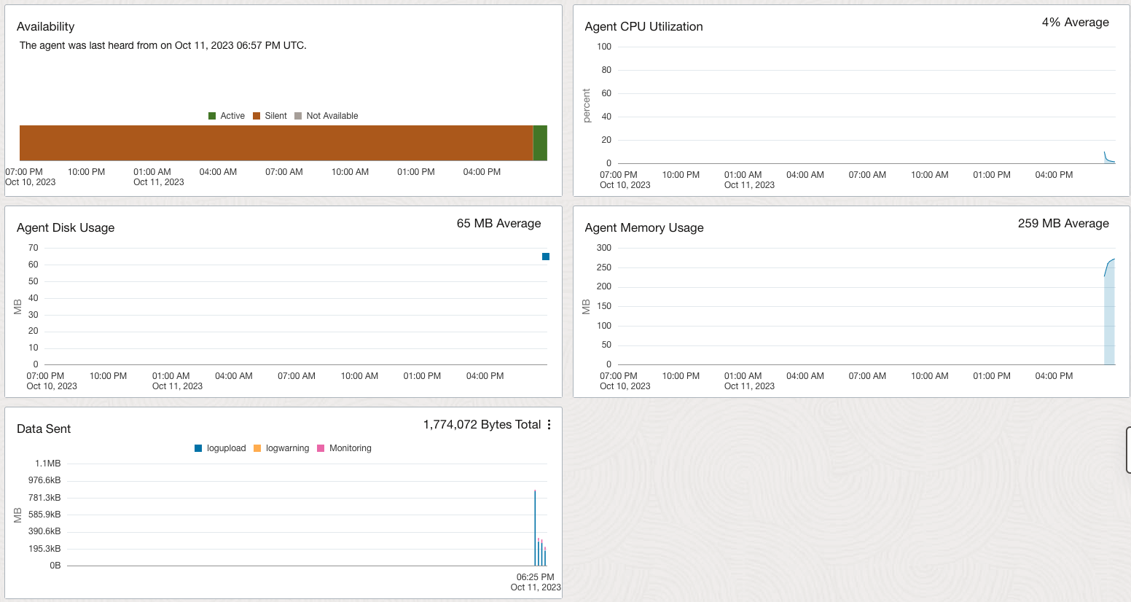Click the 4% Average value
Image resolution: width=1131 pixels, height=602 pixels.
pos(1075,23)
